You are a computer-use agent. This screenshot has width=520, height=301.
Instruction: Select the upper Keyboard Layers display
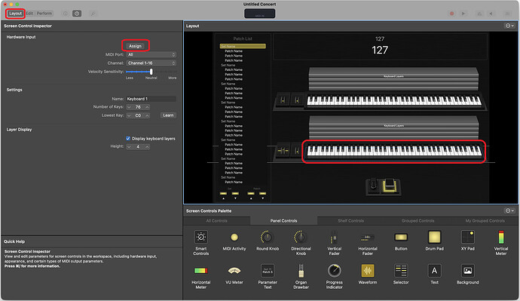[x=393, y=79]
